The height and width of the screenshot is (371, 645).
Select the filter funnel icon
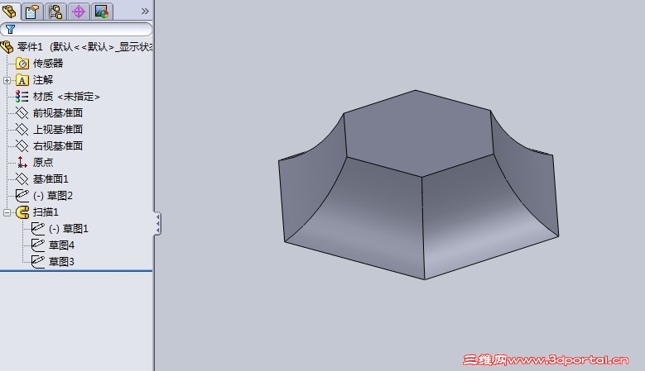tap(10, 29)
